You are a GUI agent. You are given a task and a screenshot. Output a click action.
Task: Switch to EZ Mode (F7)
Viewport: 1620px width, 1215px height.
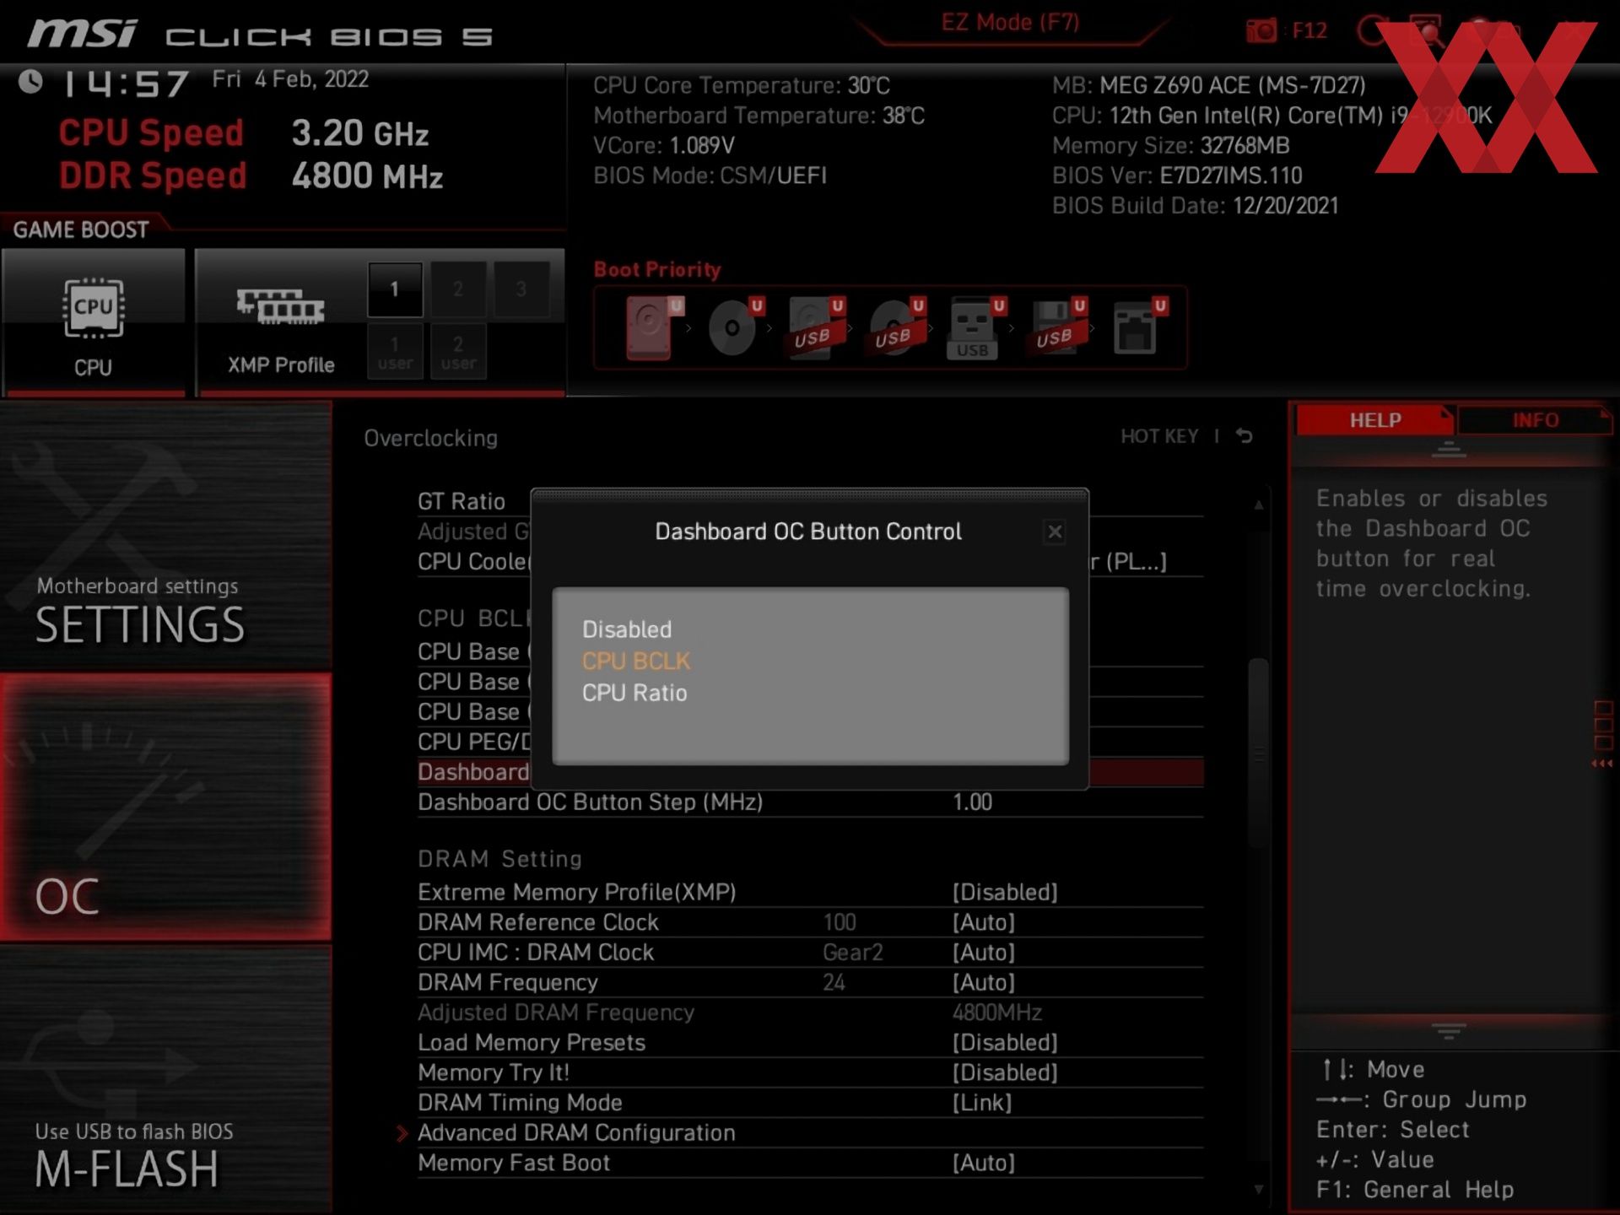[1010, 23]
